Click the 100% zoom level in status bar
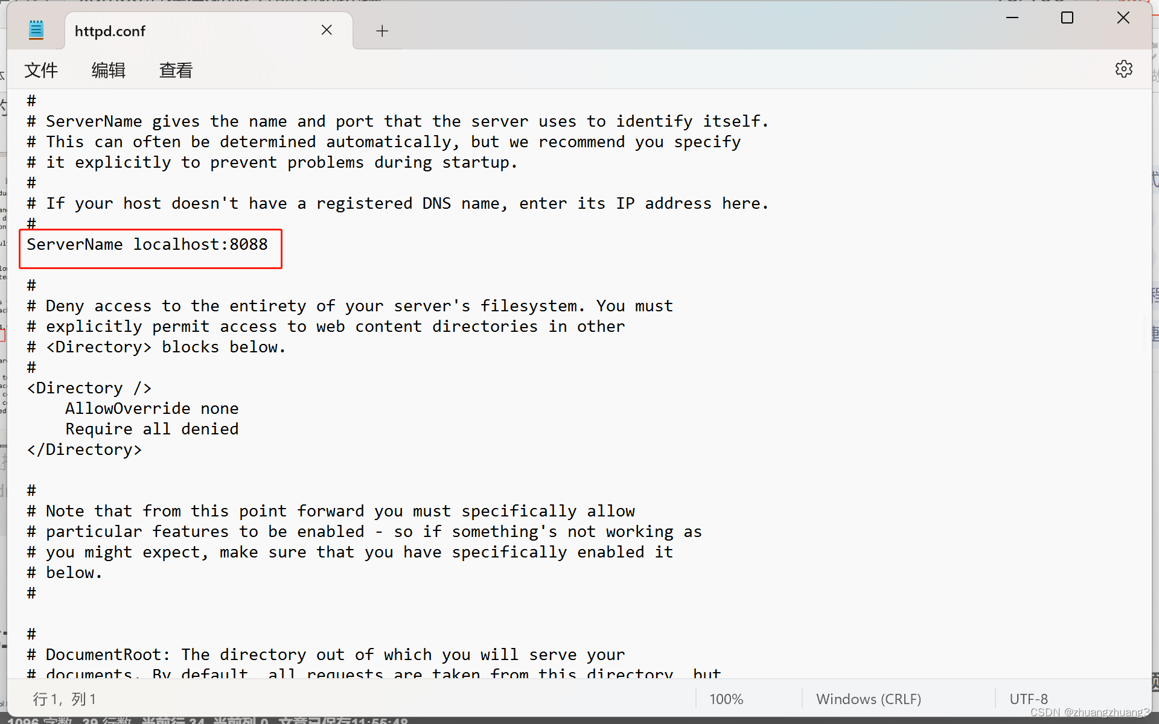The image size is (1159, 724). 726,699
